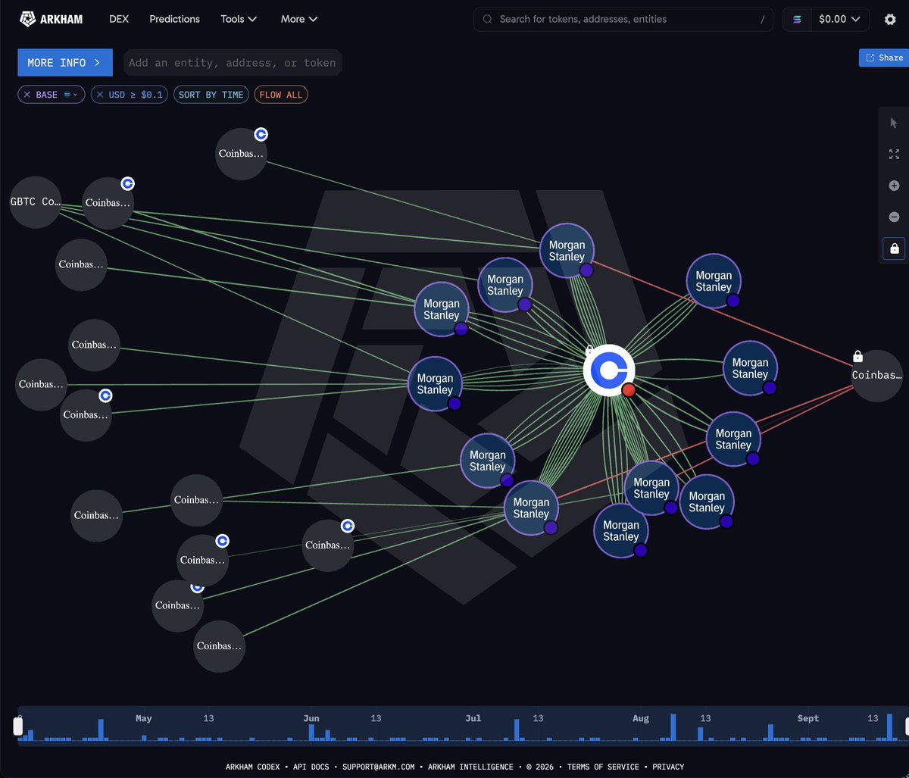Toggle the FLOW ALL chip
The width and height of the screenshot is (909, 778).
pyautogui.click(x=281, y=95)
